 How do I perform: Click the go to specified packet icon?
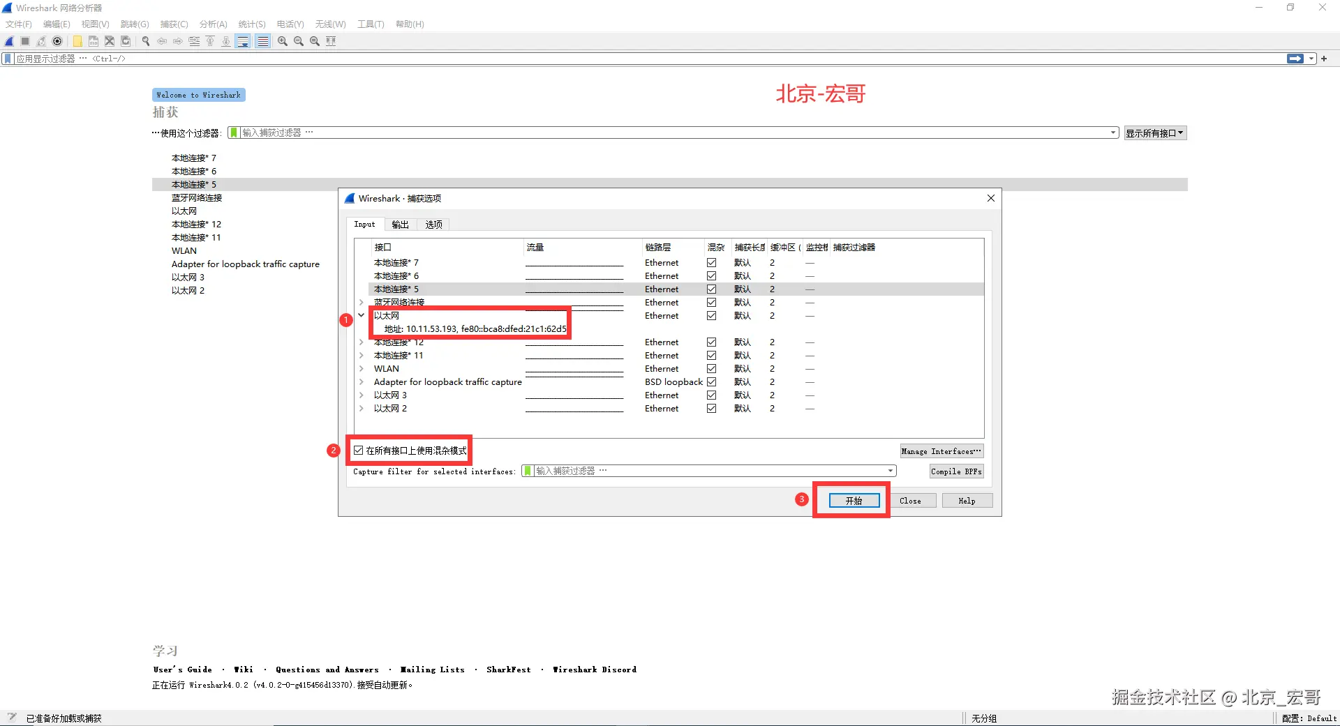194,41
